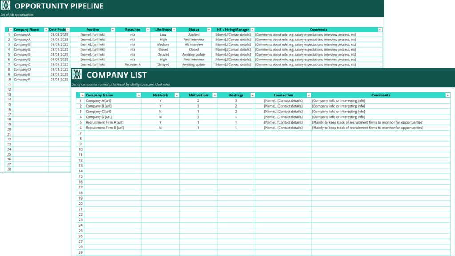The image size is (455, 256).
Task: Open the Company Name filter in Opportunity Pipeline
Action: tap(46, 30)
